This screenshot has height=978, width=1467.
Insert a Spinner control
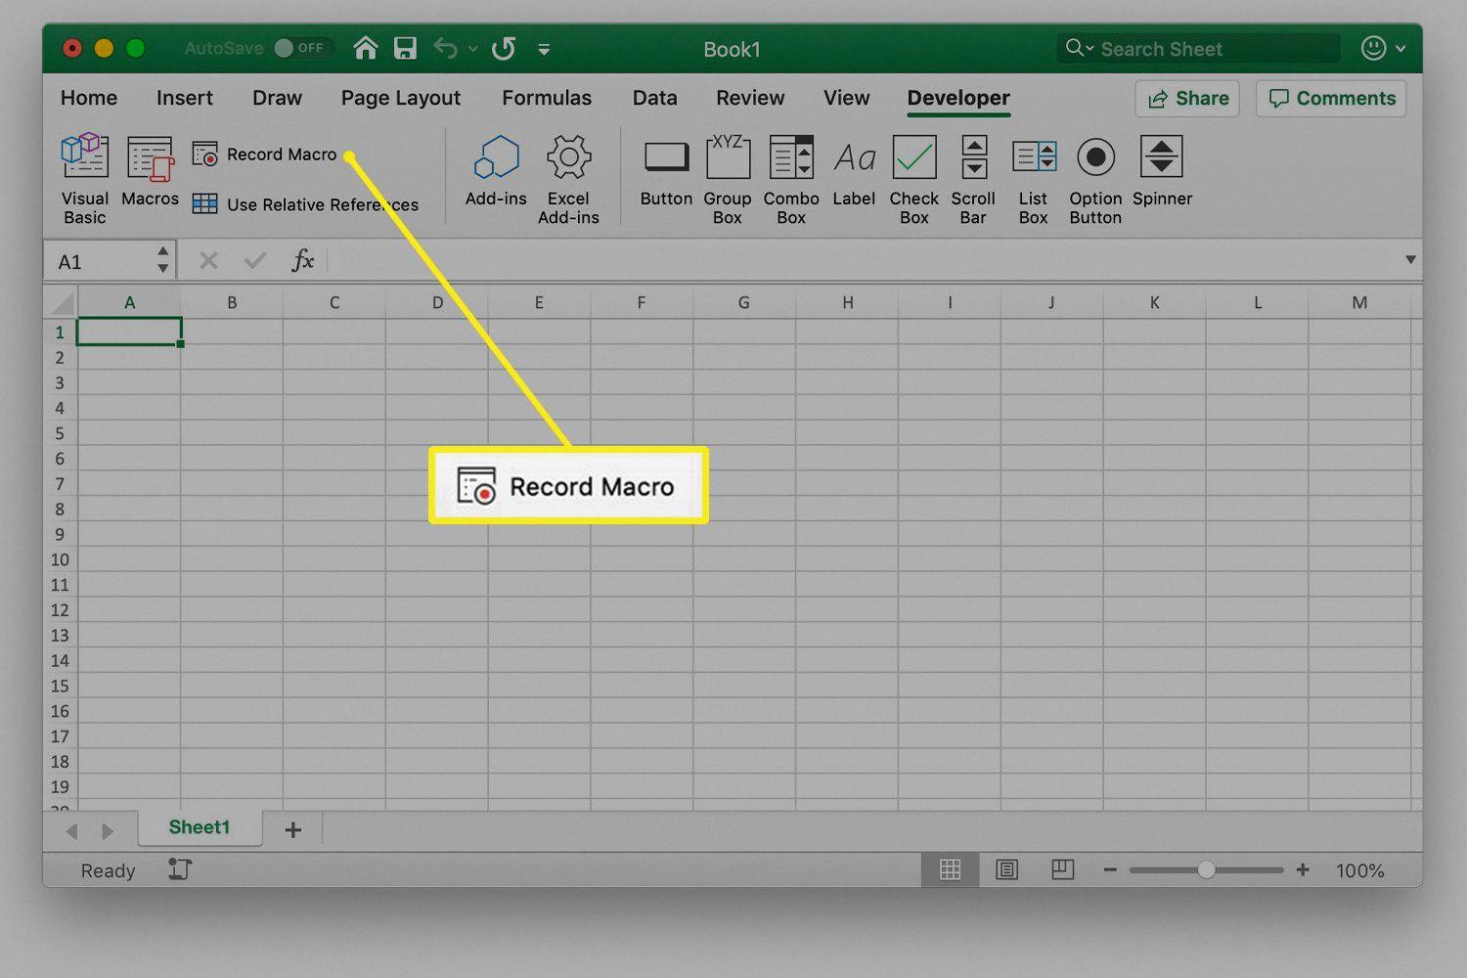(1162, 171)
